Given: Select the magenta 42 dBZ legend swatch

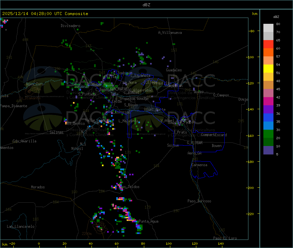Looking at the screenshot, I should coord(268,101).
